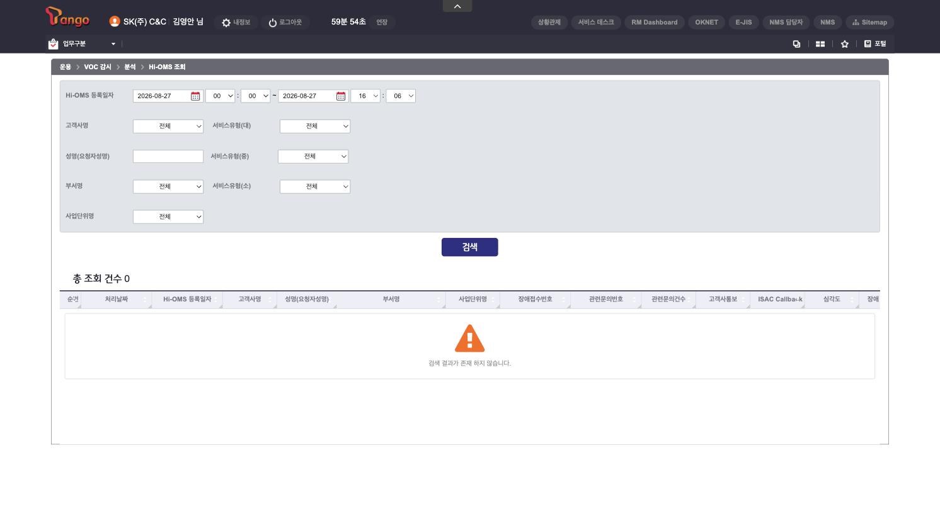The width and height of the screenshot is (940, 511).
Task: Open new window copy icon
Action: 796,44
